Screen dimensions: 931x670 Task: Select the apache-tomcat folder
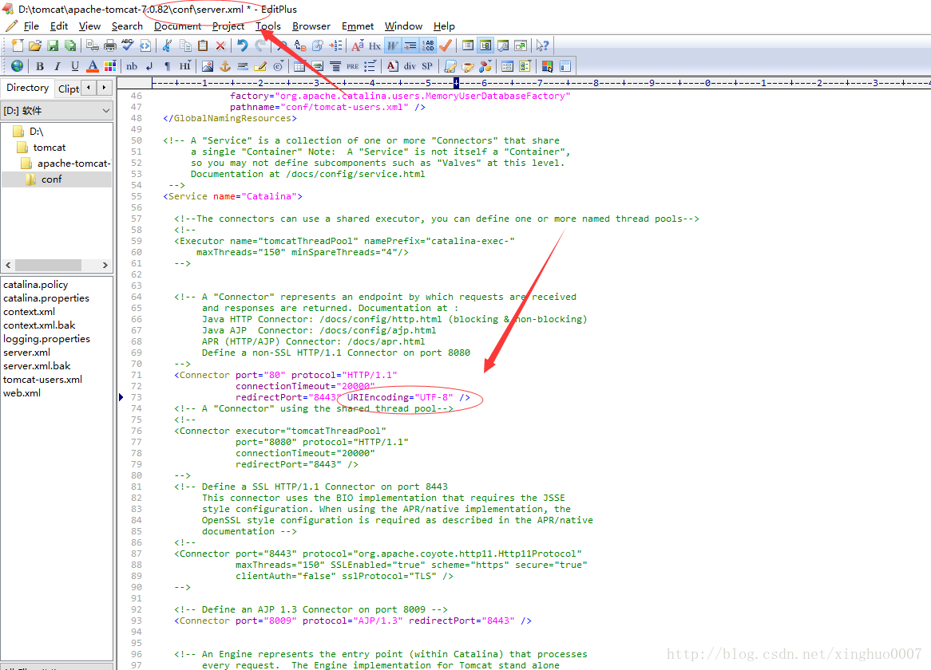(73, 163)
